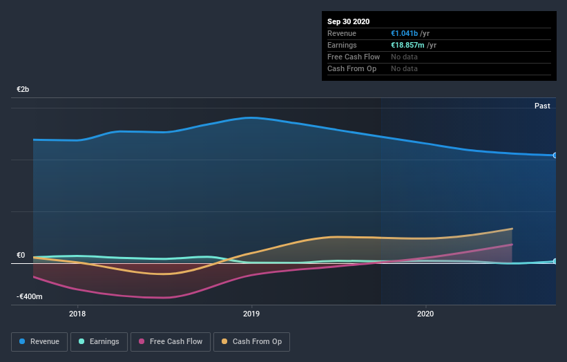Click the €0 y-axis label
Viewport: 567px width, 362px height.
pyautogui.click(x=21, y=256)
